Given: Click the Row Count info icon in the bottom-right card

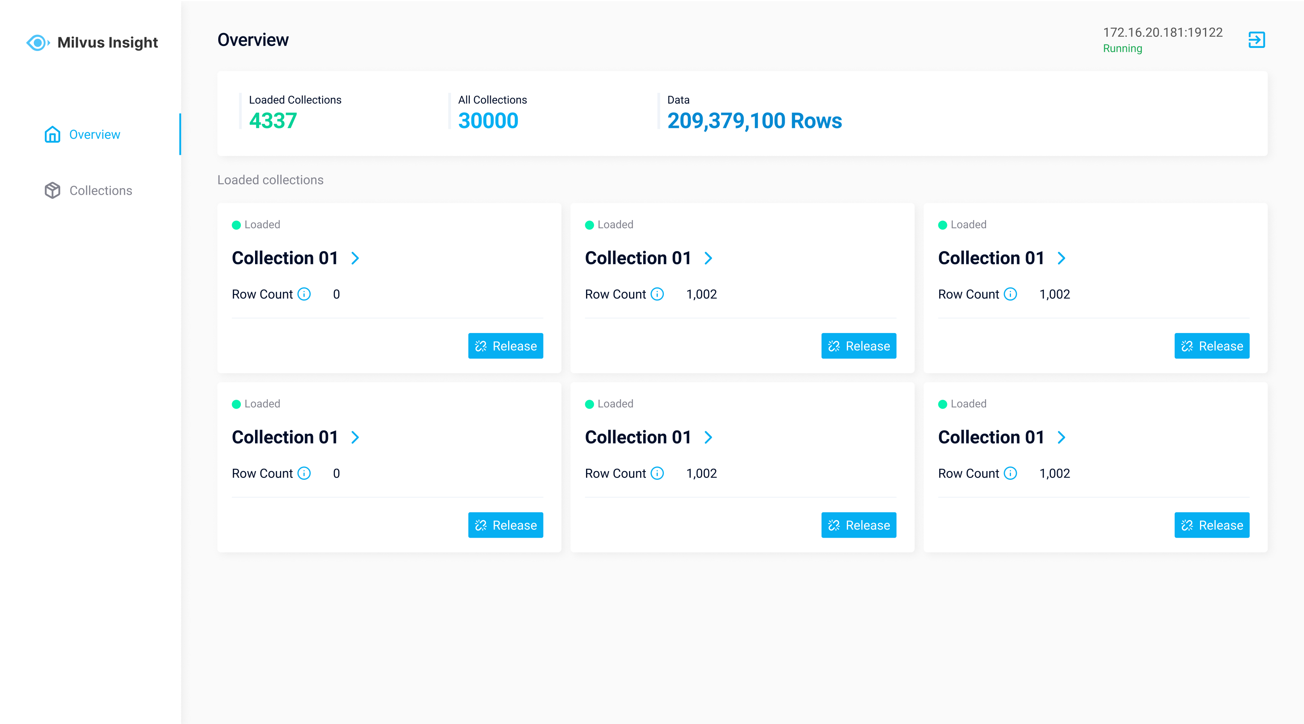Looking at the screenshot, I should (x=1010, y=473).
